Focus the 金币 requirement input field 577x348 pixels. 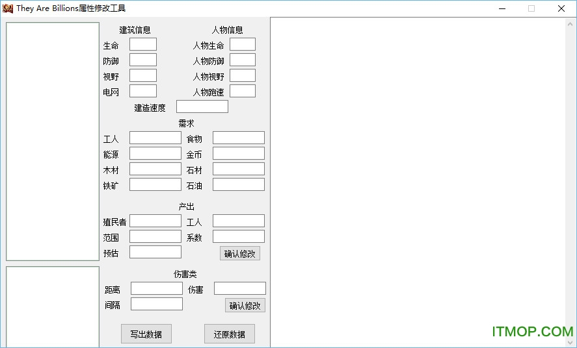click(x=239, y=153)
